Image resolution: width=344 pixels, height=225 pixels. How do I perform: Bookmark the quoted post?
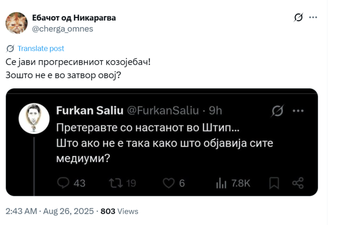point(274,183)
